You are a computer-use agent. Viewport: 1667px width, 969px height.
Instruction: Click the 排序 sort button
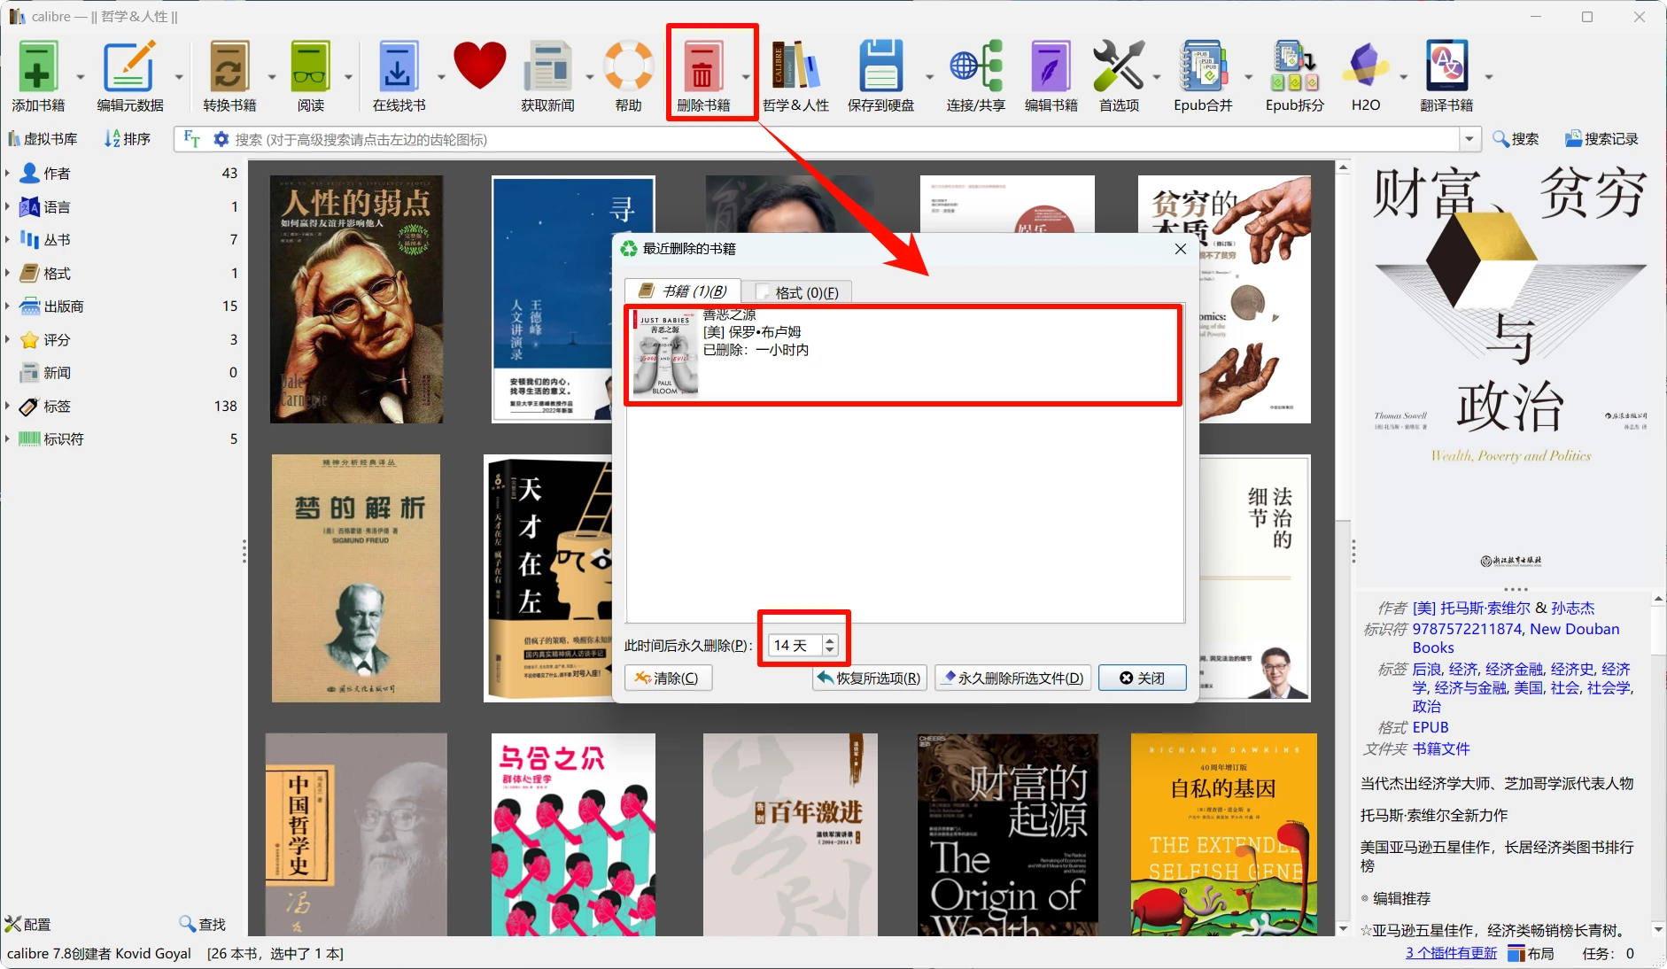tap(128, 139)
